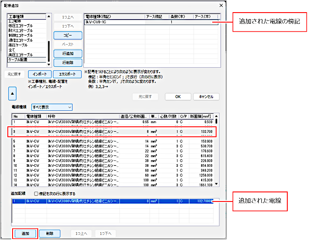Click the 追加 button
The height and width of the screenshot is (241, 309).
[x=25, y=234]
